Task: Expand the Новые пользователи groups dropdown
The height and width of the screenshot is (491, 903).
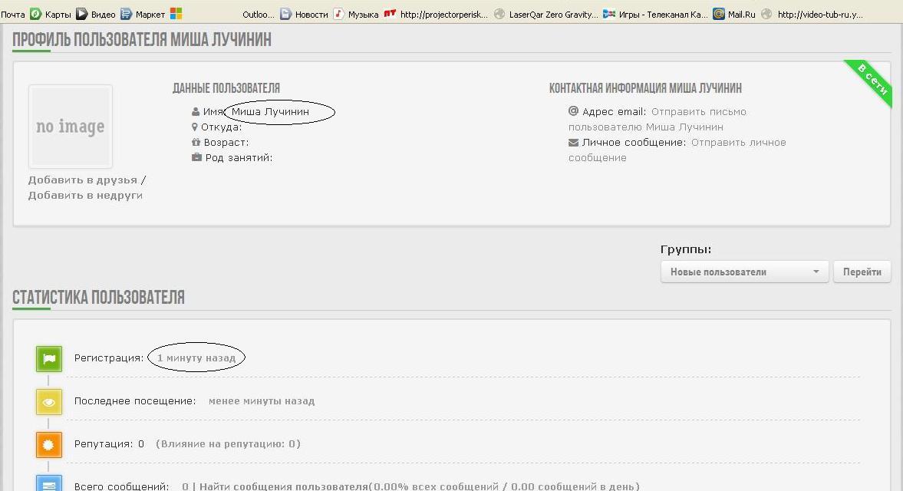Action: coord(743,272)
